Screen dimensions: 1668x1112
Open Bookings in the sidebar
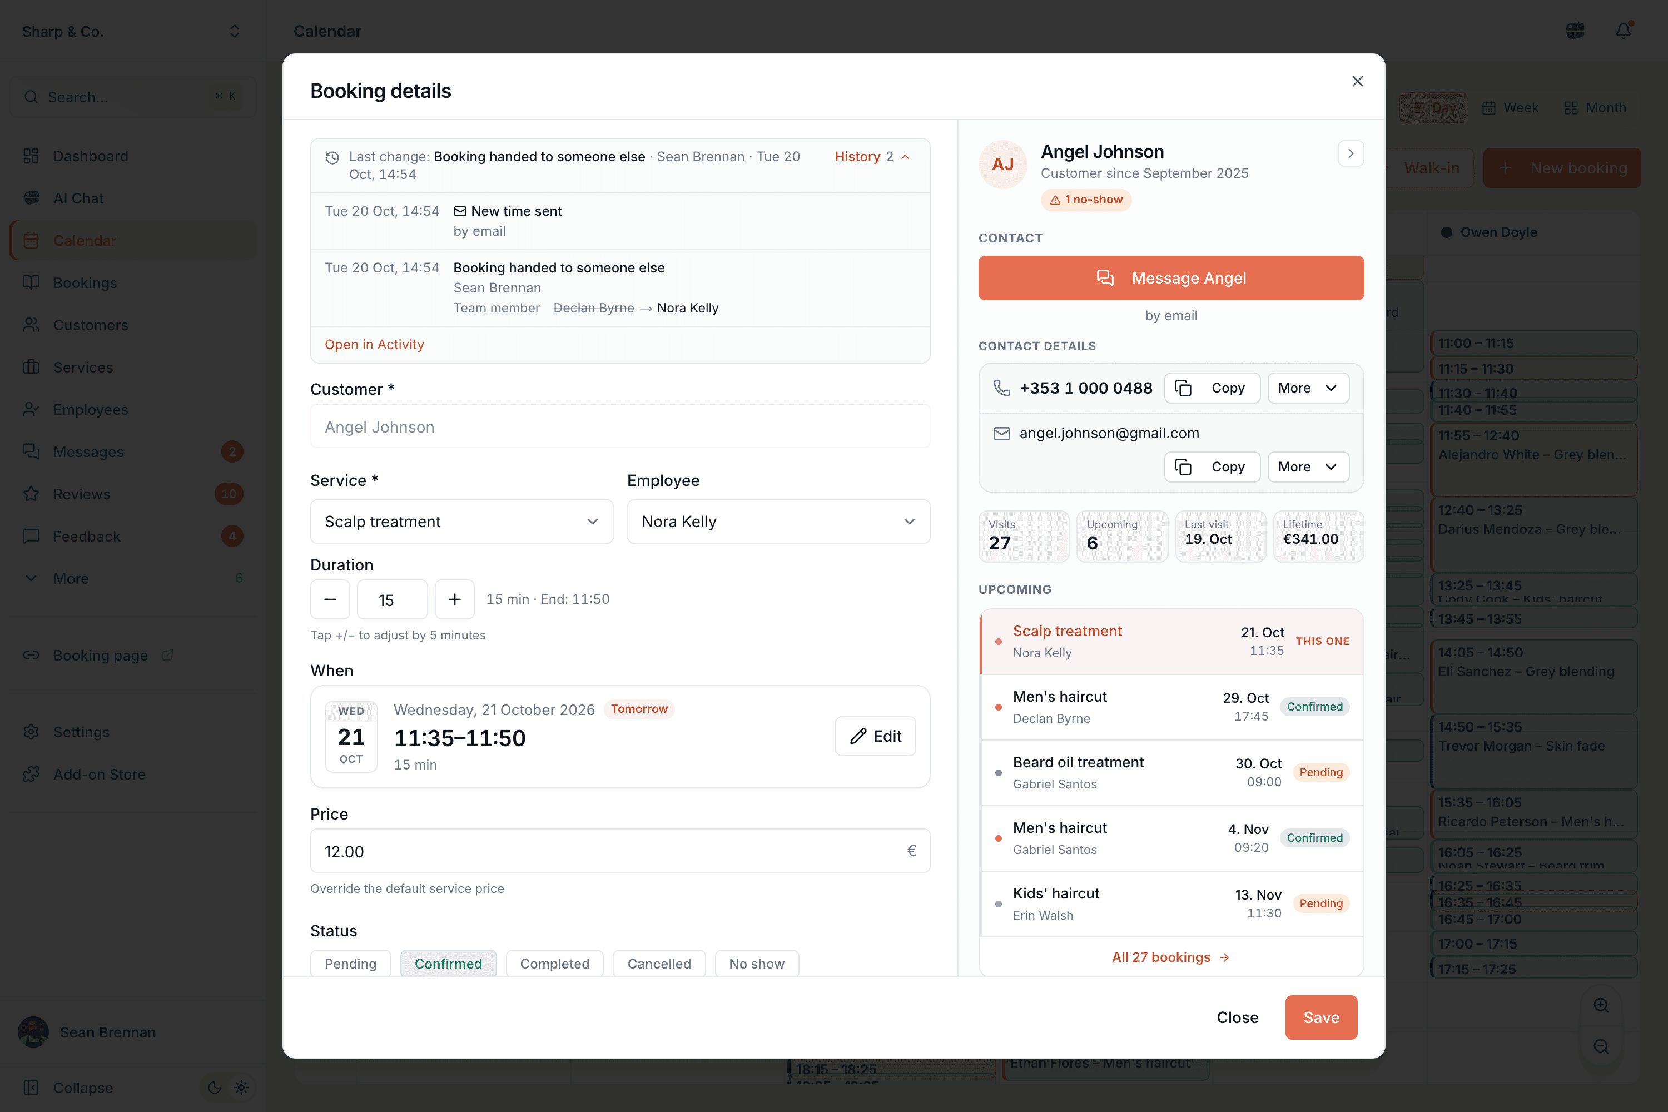[x=133, y=283]
